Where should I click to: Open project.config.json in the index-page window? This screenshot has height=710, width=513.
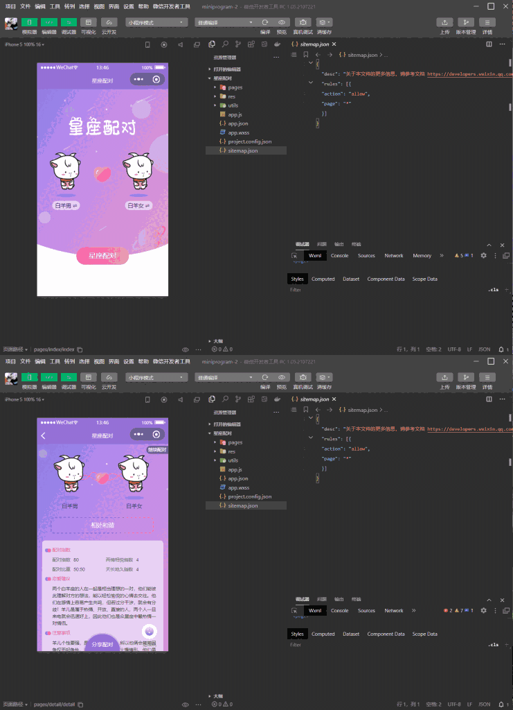pos(249,141)
